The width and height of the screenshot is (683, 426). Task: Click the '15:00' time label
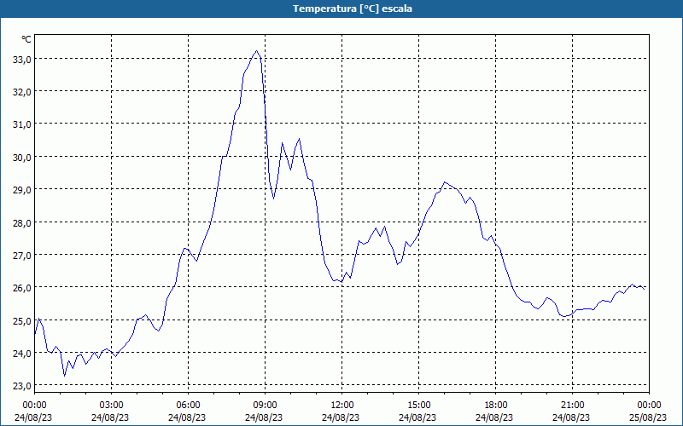[x=419, y=406]
